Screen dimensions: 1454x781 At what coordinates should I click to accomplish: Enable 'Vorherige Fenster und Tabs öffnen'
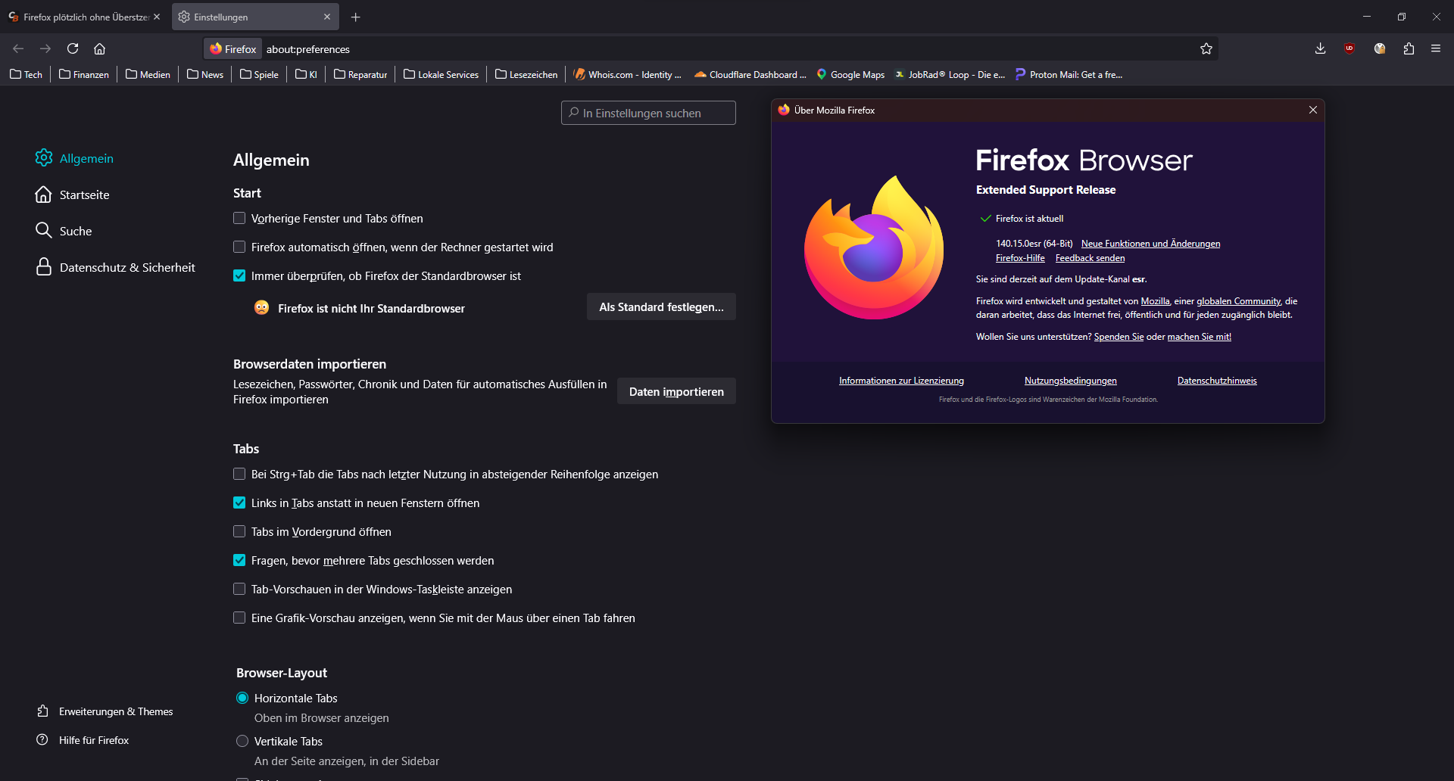click(x=239, y=218)
